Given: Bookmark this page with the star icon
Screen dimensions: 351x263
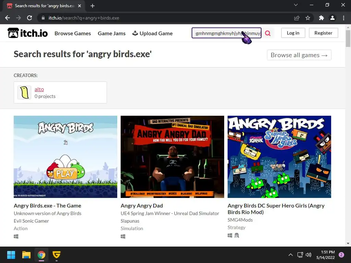Looking at the screenshot, I should (308, 18).
